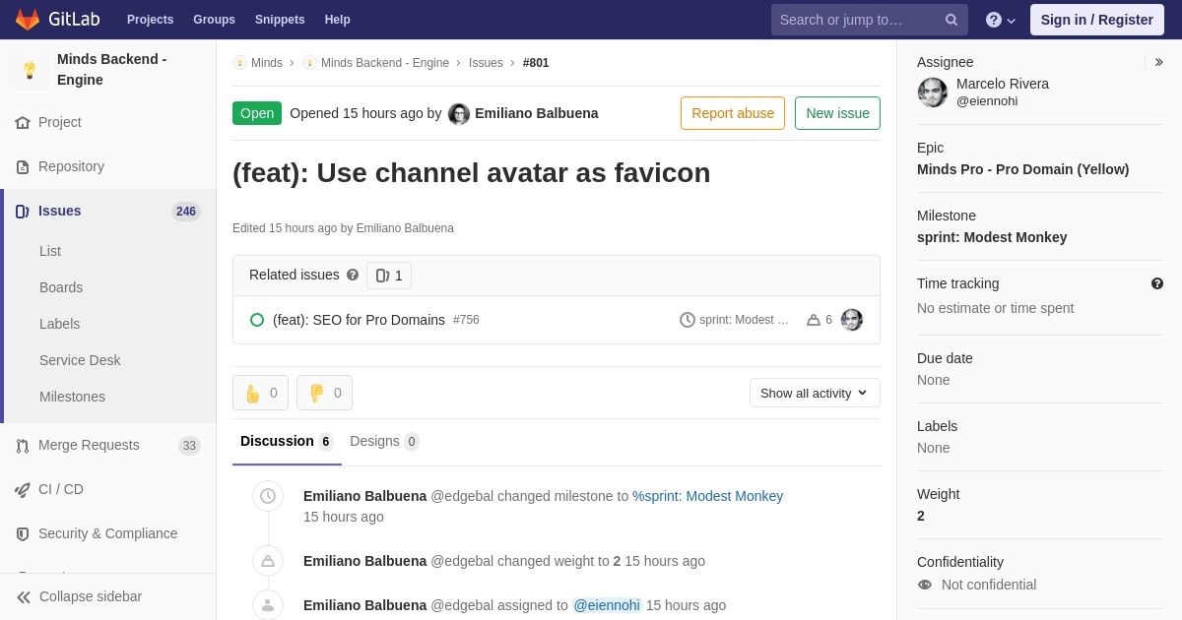Open the help question mark dropdown
Screen dimensions: 1182x620
point(1001,20)
